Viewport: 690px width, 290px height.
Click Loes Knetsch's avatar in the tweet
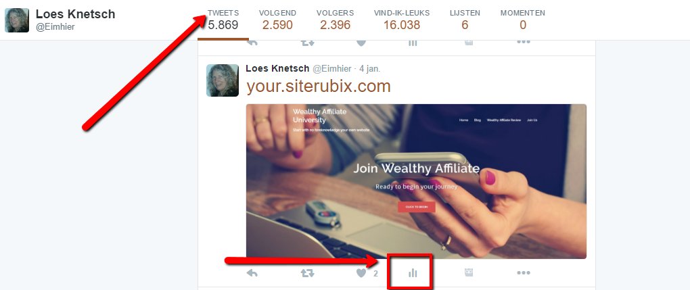(223, 80)
